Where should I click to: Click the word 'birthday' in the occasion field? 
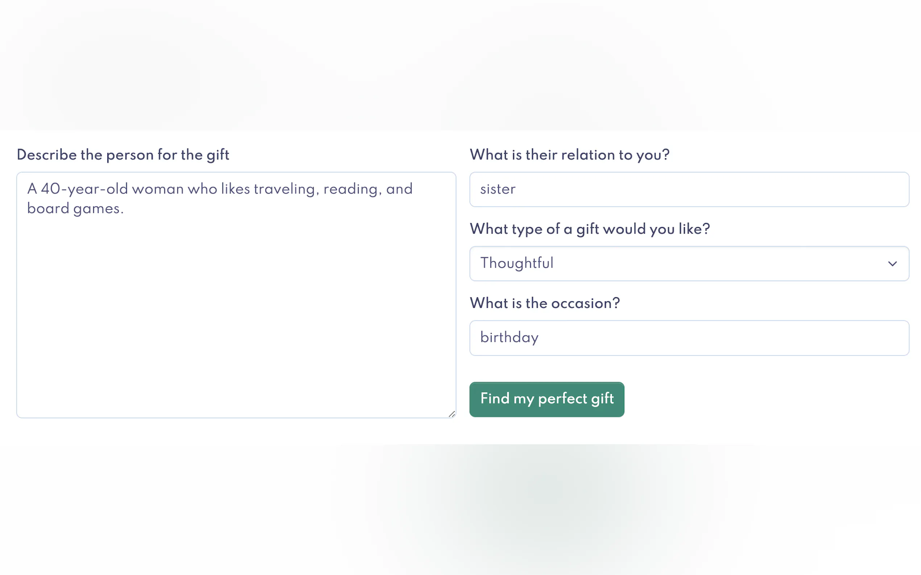[x=509, y=338]
